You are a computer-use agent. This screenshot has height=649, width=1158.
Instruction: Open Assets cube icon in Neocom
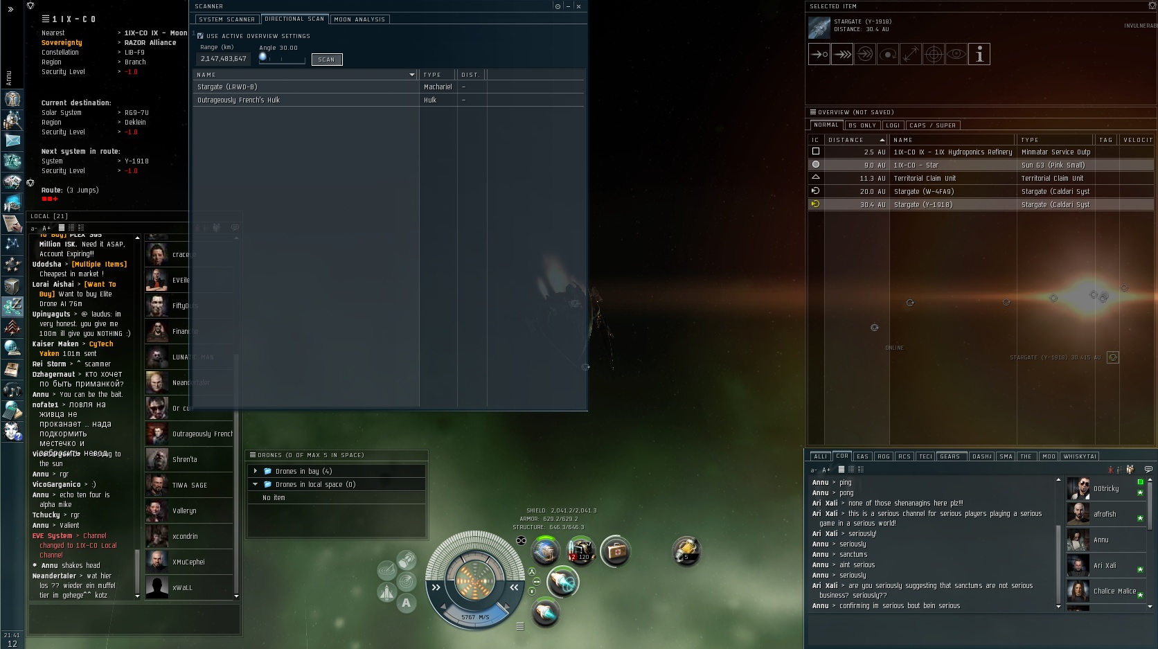point(12,285)
